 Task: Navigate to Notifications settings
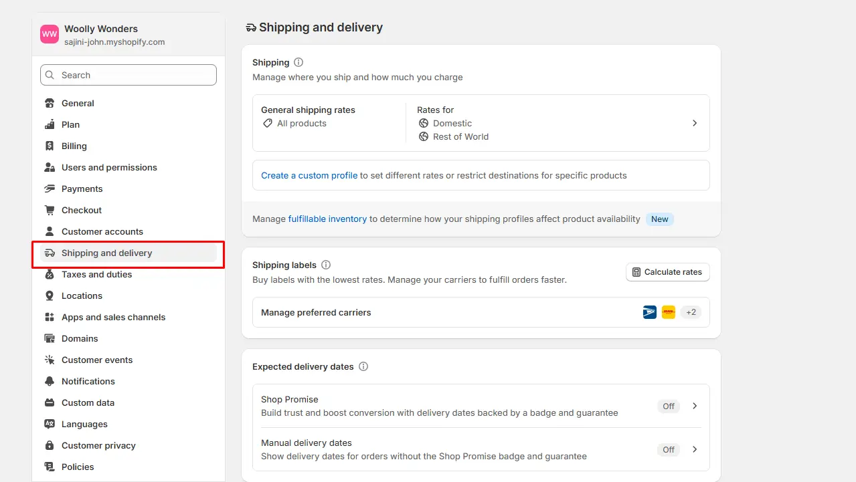point(128,381)
